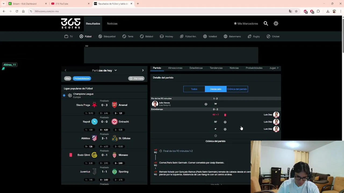The width and height of the screenshot is (344, 193).
Task: Select the Voleibol sport category
Action: click(210, 36)
